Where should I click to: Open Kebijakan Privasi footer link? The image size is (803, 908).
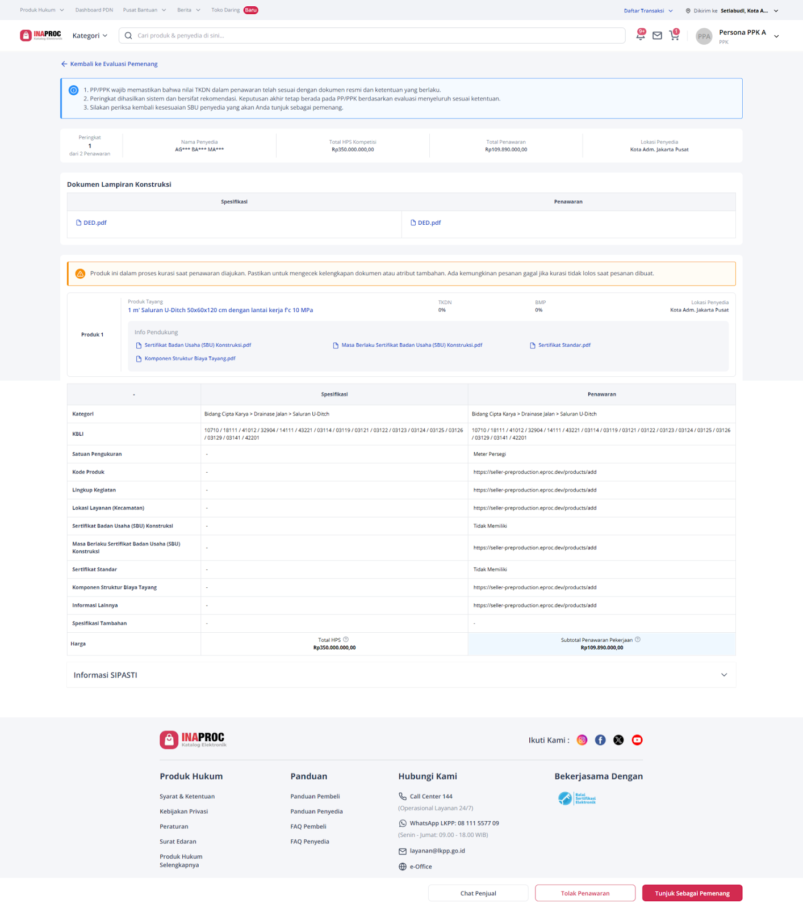(184, 812)
